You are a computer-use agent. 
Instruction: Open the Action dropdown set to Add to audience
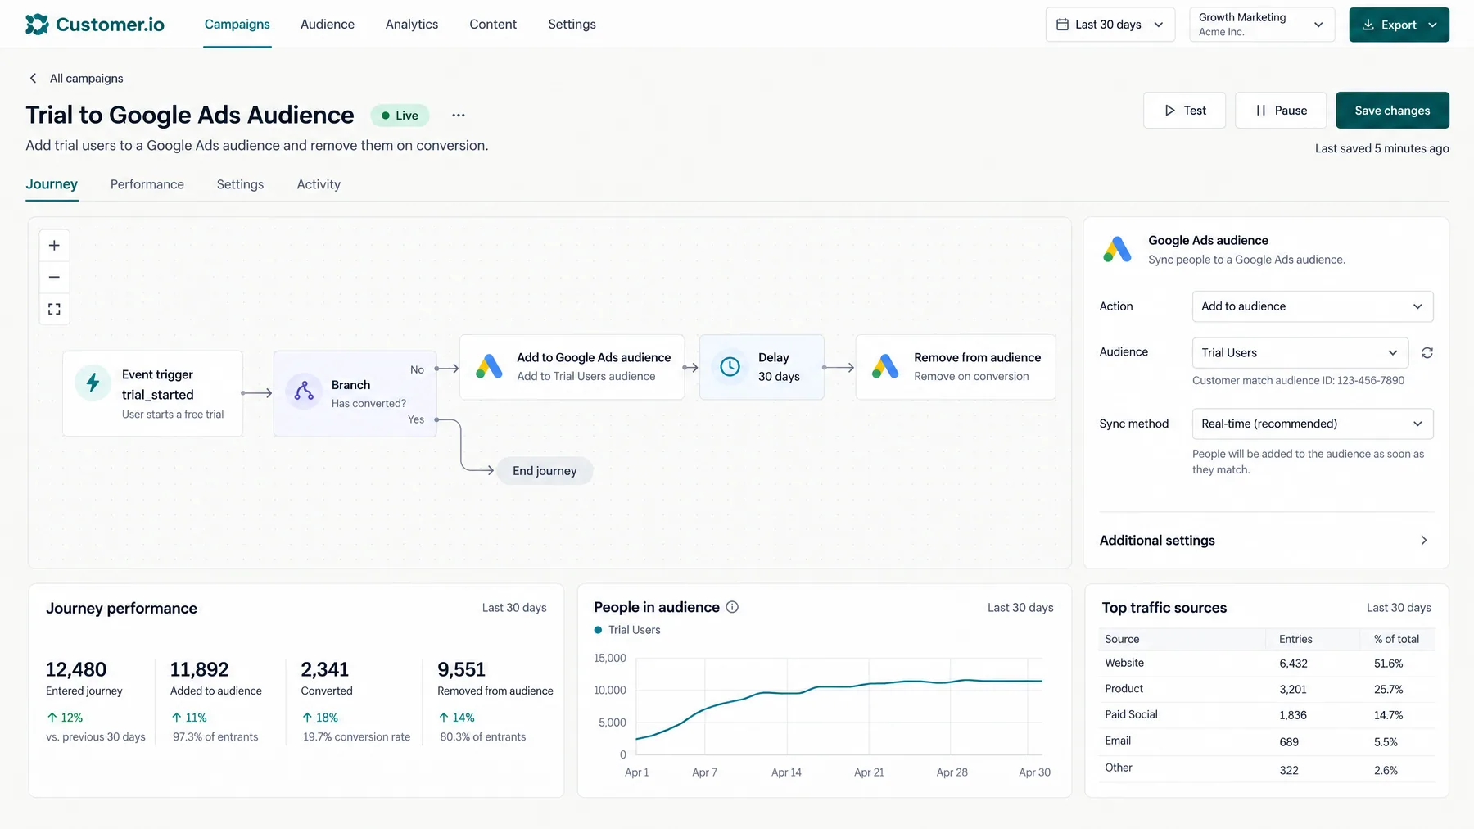click(1313, 306)
